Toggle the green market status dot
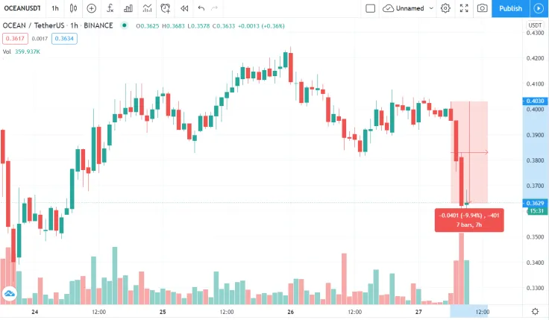 click(124, 25)
